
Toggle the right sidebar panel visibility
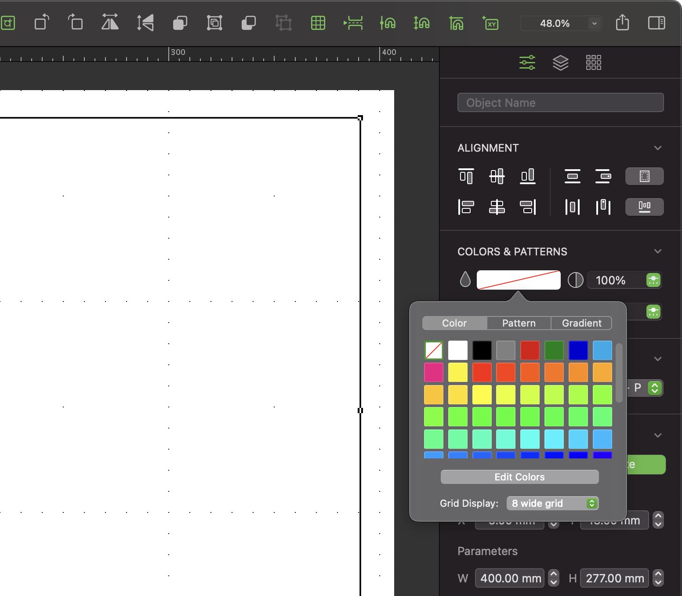click(657, 22)
